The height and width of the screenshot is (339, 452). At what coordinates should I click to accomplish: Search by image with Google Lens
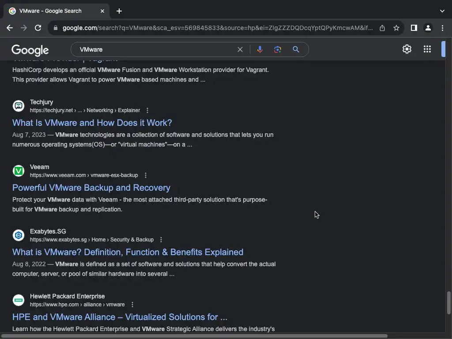point(277,49)
